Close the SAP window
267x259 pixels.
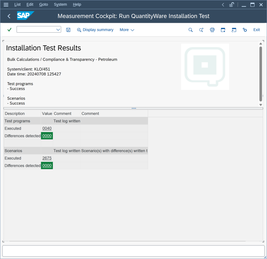tap(261, 5)
